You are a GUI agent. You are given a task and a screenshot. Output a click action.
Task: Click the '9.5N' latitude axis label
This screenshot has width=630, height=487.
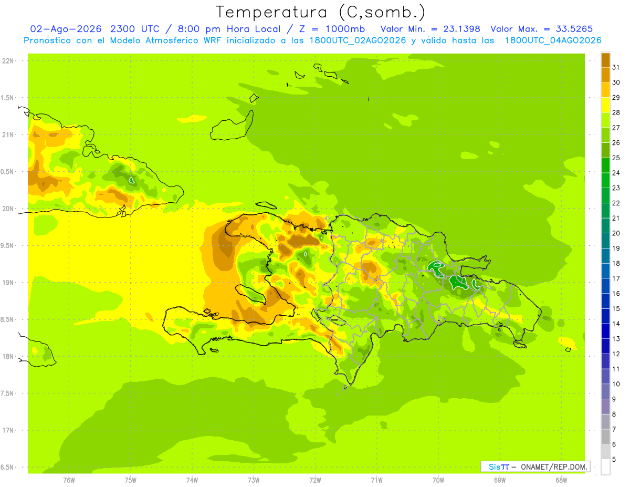8,245
